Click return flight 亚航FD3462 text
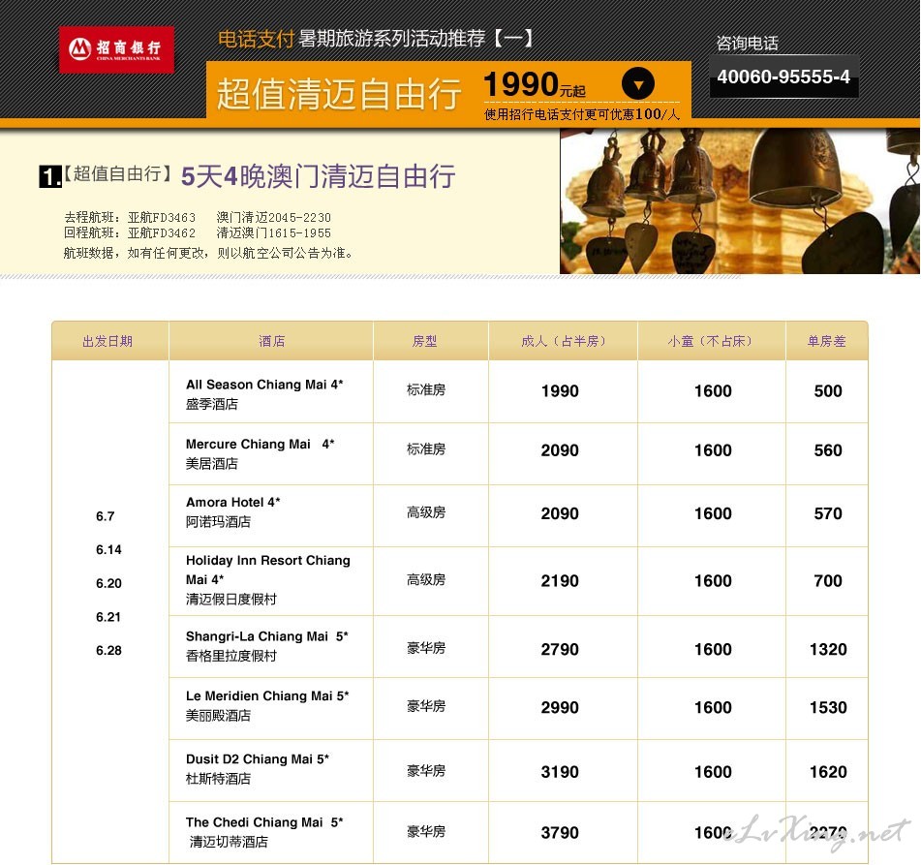 point(162,233)
